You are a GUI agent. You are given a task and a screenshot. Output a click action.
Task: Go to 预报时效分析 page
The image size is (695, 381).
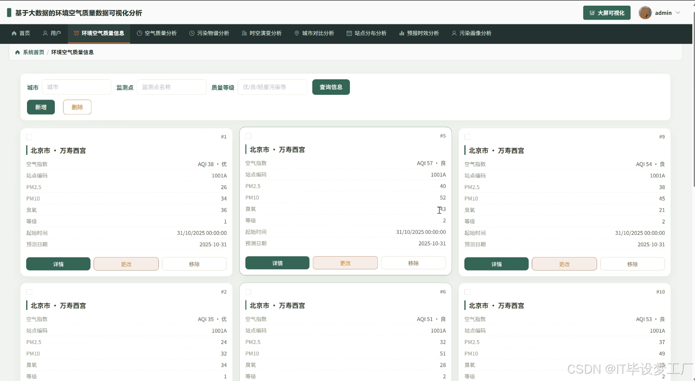[419, 33]
